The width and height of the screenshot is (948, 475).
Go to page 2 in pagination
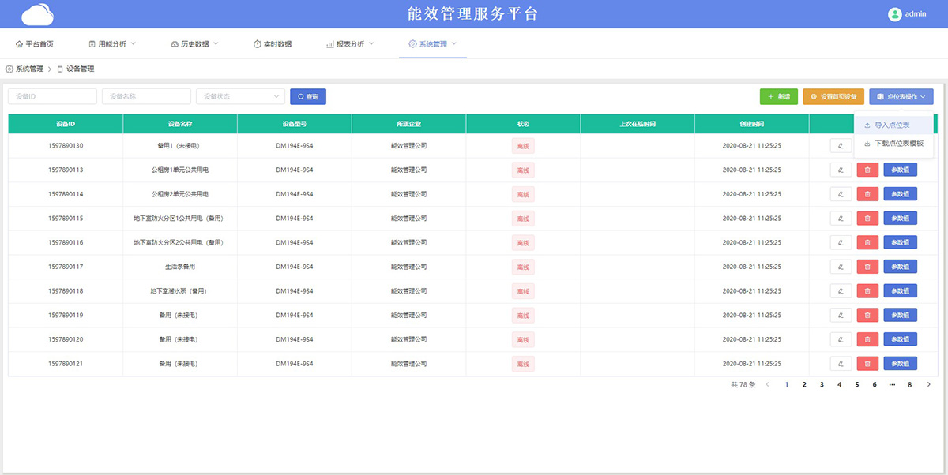(804, 385)
